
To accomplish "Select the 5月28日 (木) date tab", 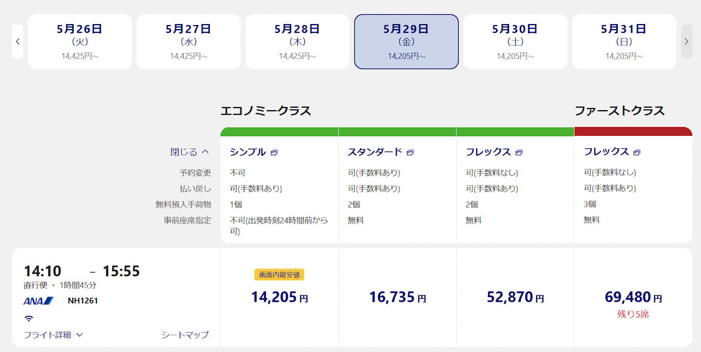I will 297,42.
